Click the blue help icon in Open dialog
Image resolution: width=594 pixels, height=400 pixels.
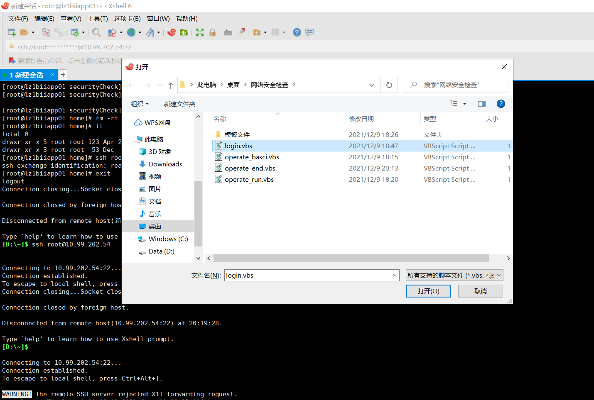[501, 104]
